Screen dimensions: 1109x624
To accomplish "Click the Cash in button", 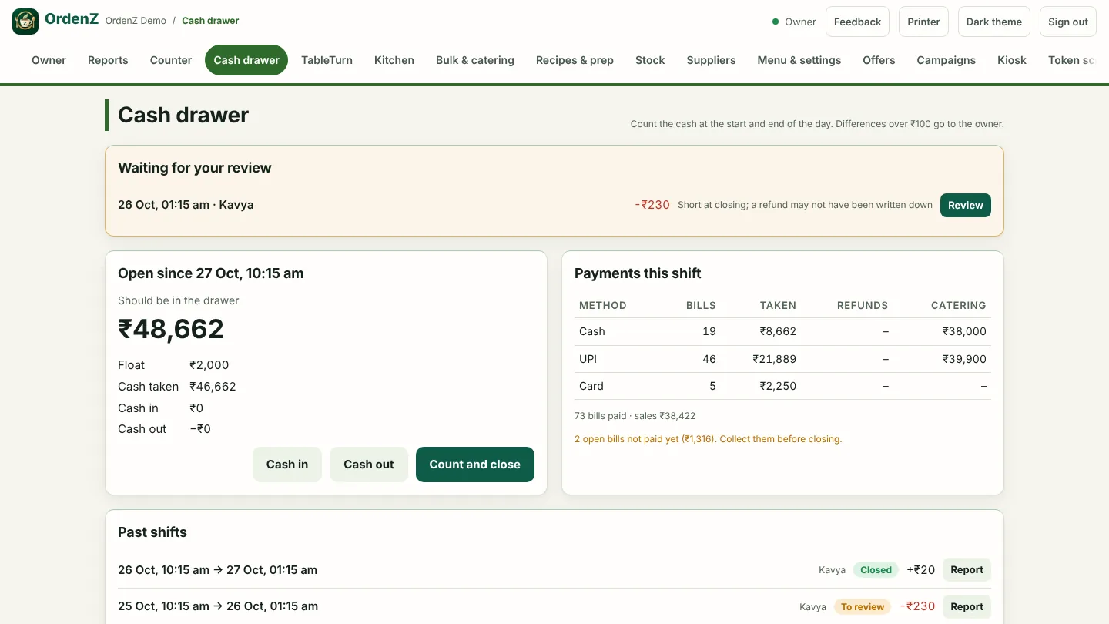I will coord(287,465).
